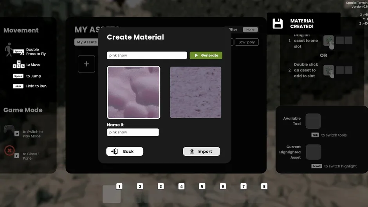Click the Back button

[124, 151]
